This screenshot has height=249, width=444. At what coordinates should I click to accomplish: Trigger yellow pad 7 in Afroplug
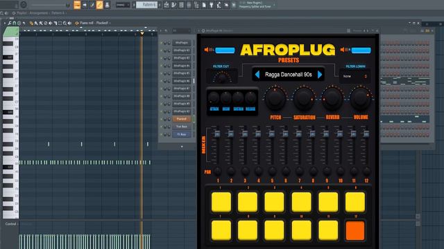click(x=221, y=230)
